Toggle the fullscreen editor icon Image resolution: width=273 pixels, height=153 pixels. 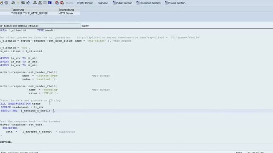[45, 3]
